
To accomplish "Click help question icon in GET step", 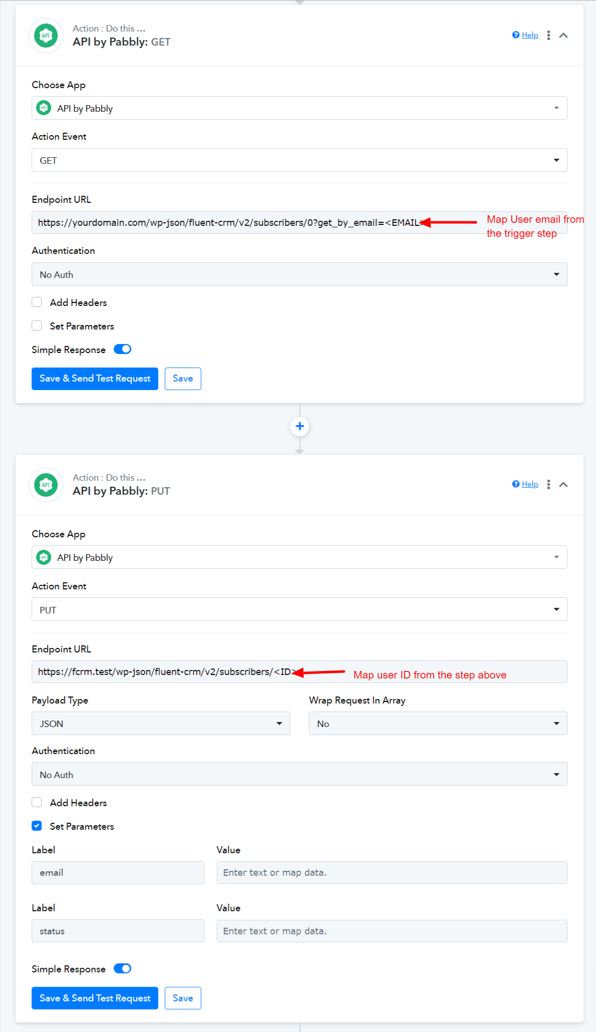I will click(516, 35).
